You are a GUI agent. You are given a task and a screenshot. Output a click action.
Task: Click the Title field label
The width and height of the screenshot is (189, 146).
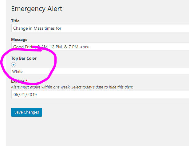click(x=15, y=21)
